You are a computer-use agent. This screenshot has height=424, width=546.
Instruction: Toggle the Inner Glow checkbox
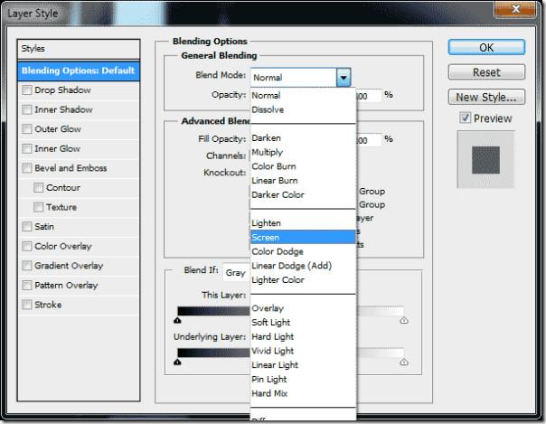tap(28, 149)
